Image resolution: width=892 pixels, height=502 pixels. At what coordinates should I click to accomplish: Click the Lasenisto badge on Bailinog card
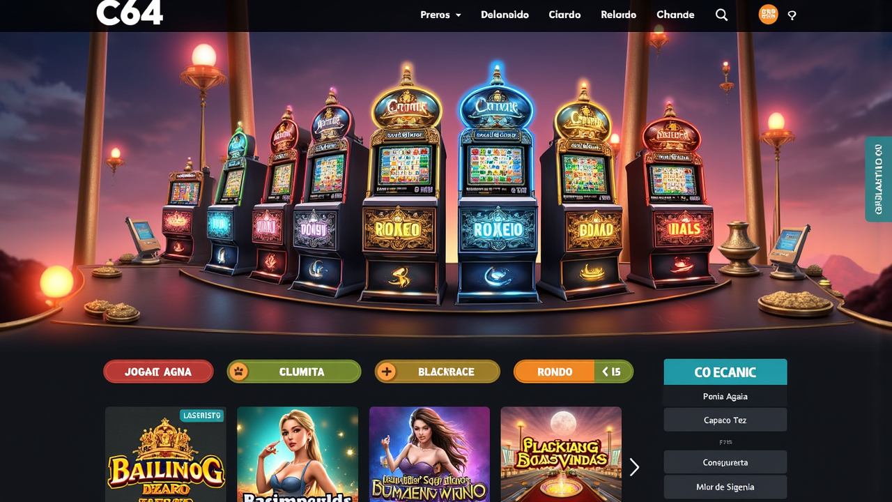(202, 416)
